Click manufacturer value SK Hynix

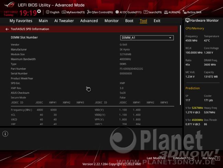[125, 49]
